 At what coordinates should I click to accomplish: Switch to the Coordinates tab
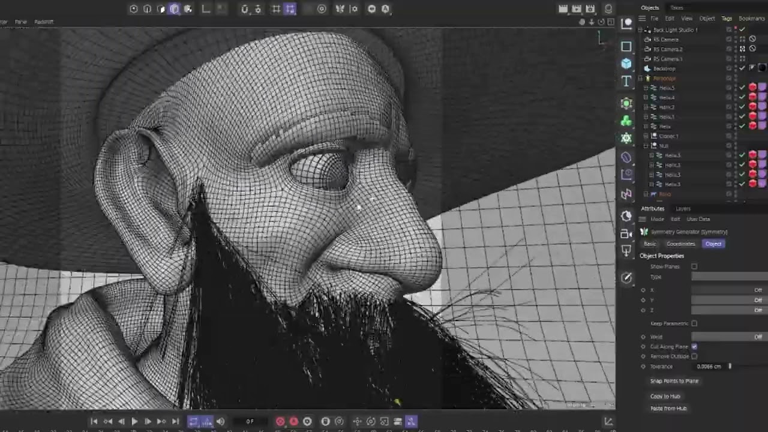coord(680,244)
